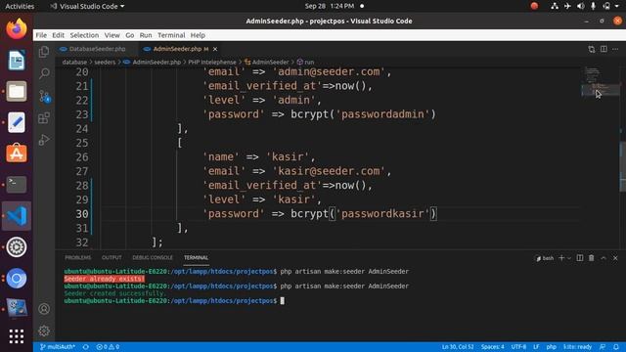This screenshot has height=352, width=626.
Task: Click the PHP Intelephense breadcrumb segment
Action: pyautogui.click(x=212, y=63)
